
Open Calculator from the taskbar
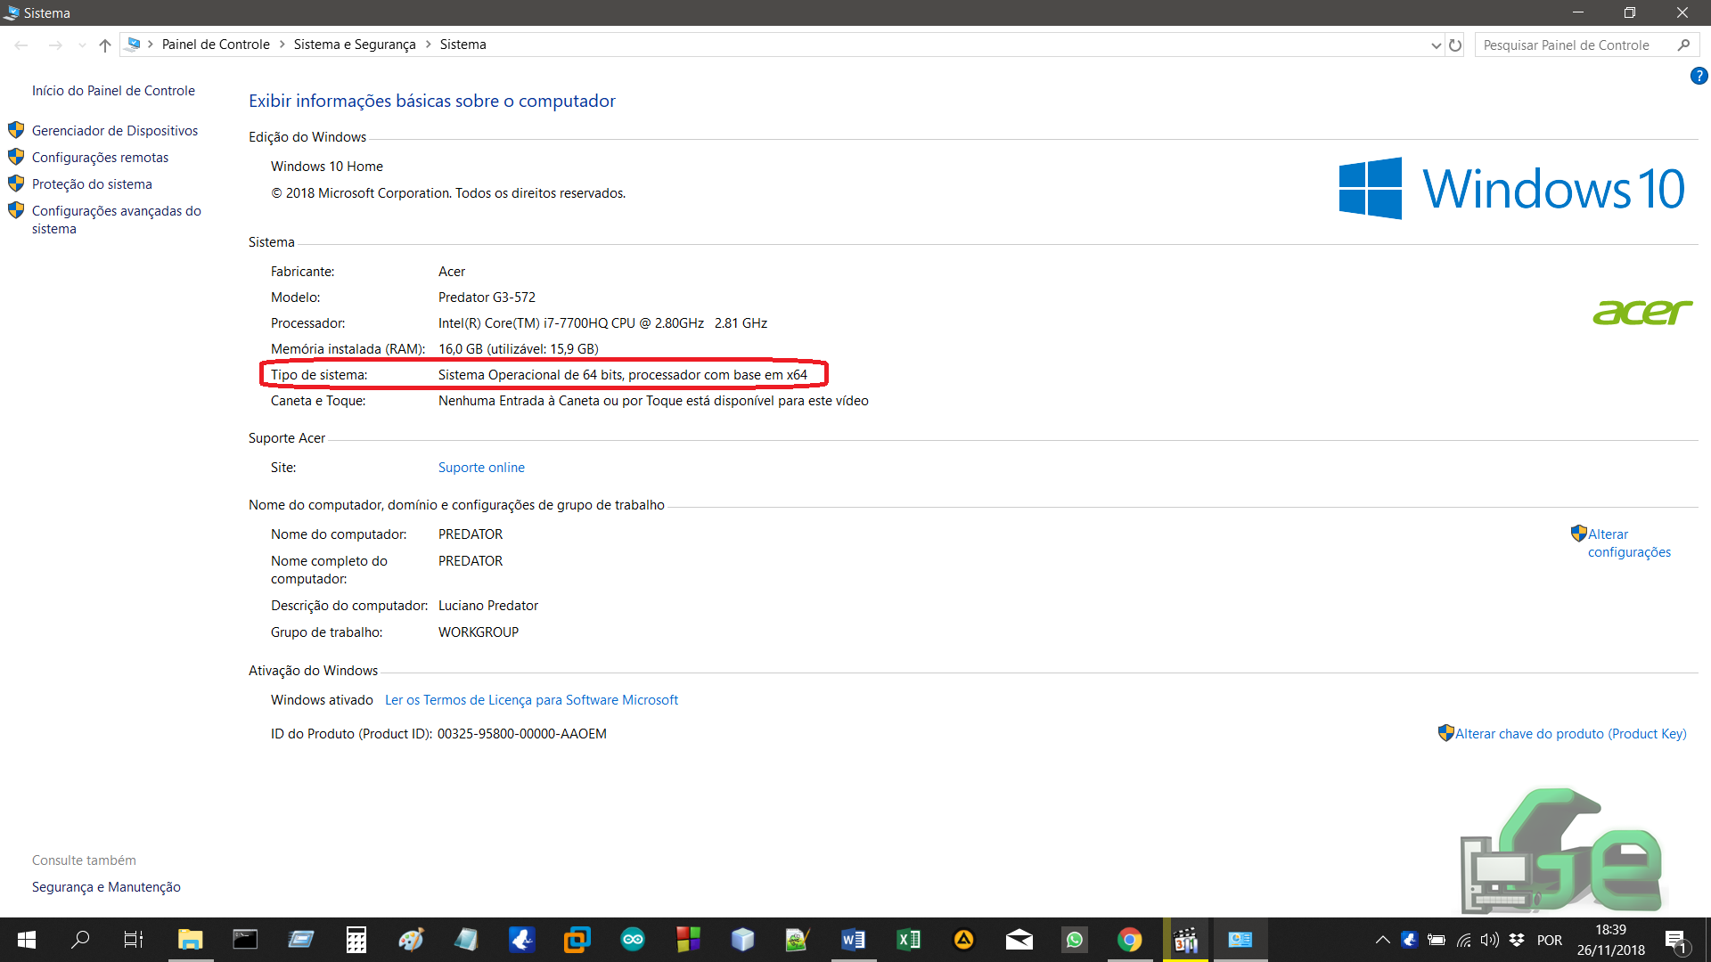(356, 940)
